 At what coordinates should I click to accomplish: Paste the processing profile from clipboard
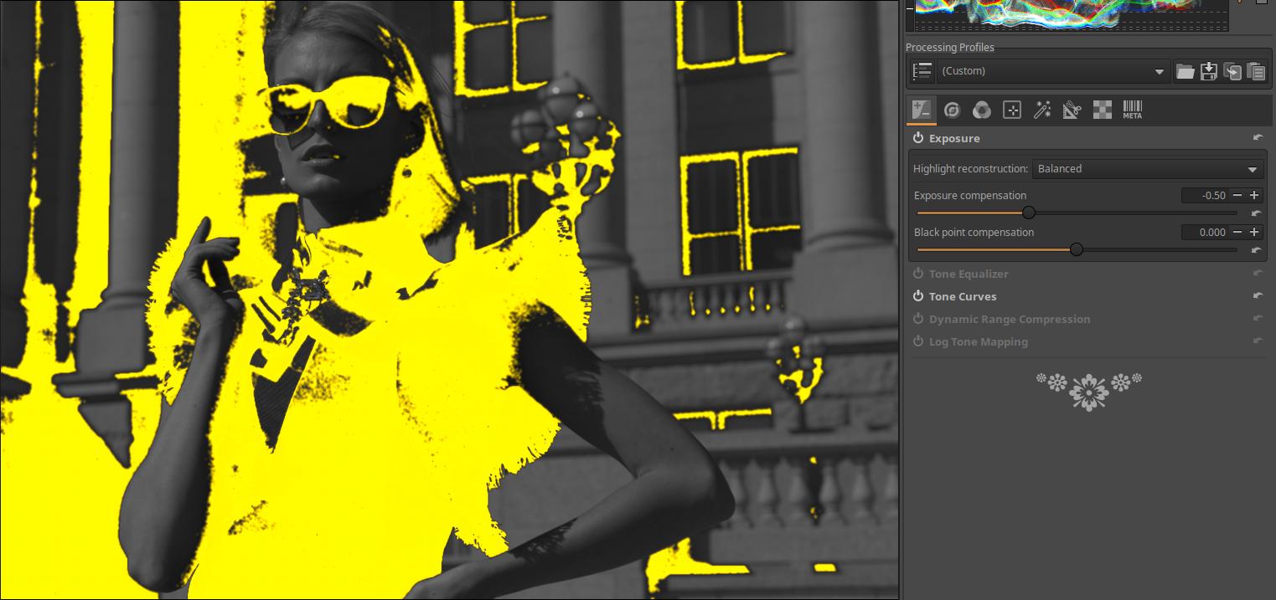pyautogui.click(x=1256, y=72)
